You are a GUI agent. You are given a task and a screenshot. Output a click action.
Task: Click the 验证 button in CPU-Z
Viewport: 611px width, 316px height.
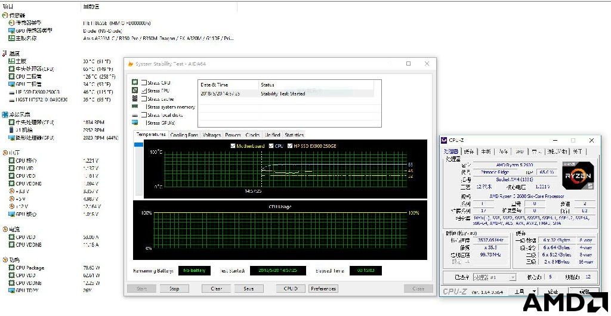pyautogui.click(x=554, y=292)
